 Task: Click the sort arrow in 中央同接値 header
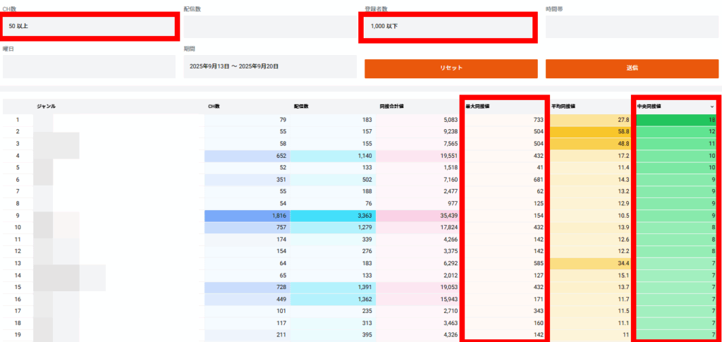[711, 106]
